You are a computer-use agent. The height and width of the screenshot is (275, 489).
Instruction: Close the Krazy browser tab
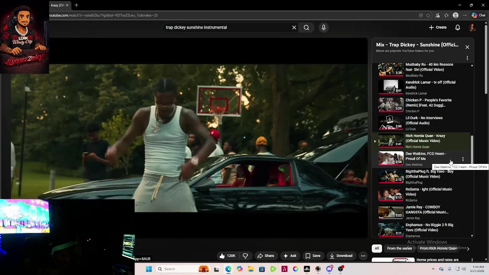click(67, 5)
